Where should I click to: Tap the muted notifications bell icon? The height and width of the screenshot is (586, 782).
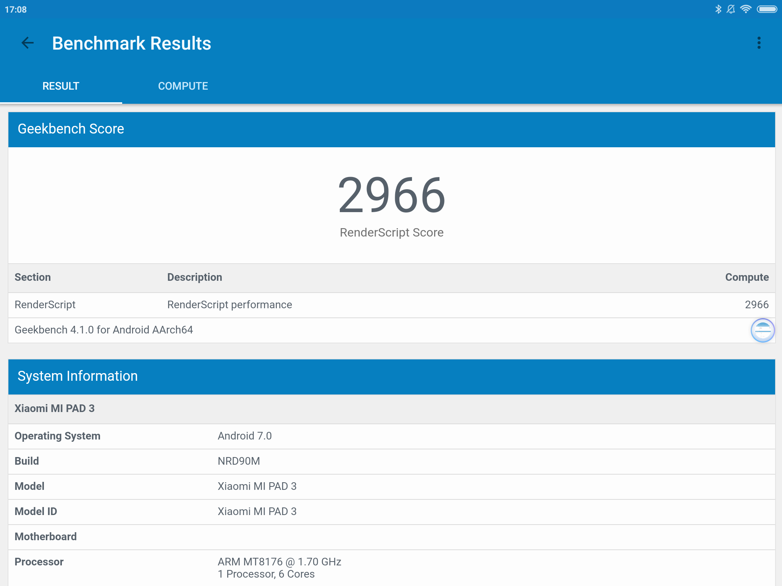[731, 9]
